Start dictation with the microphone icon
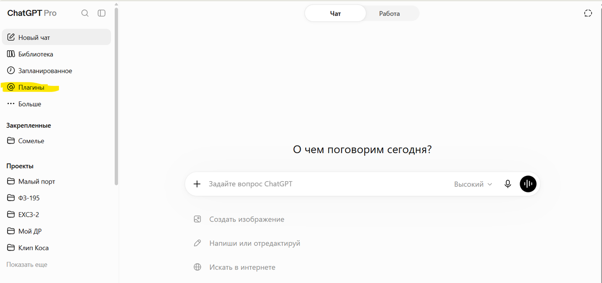602x283 pixels. [507, 184]
